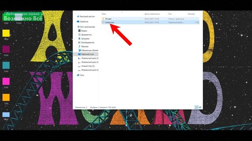Open the Загрузки folder in sidebar
Screen dimensions: 252x141
(x=84, y=38)
